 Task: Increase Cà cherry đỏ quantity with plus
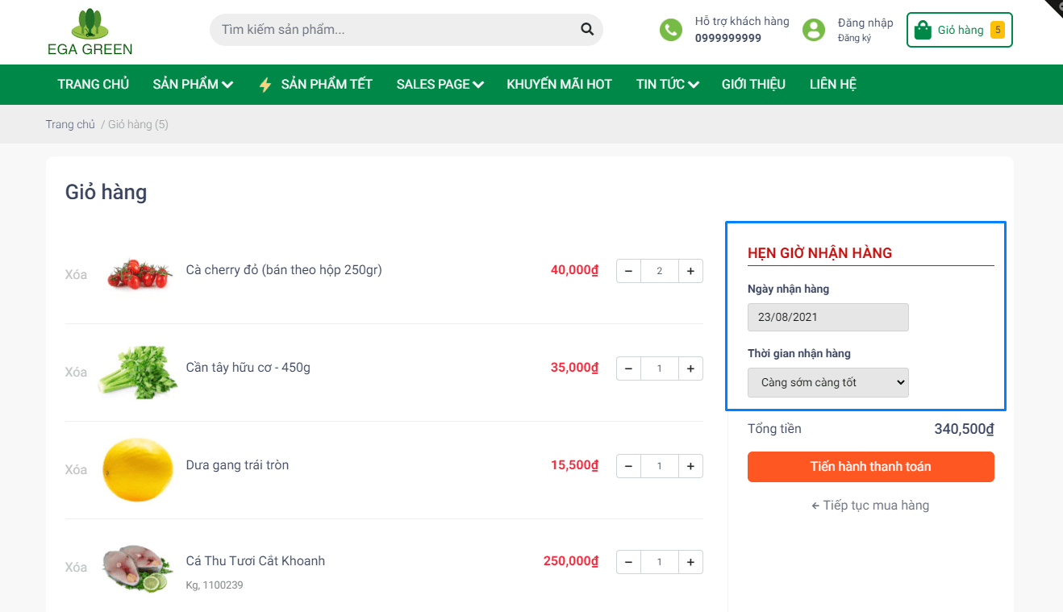click(x=690, y=271)
